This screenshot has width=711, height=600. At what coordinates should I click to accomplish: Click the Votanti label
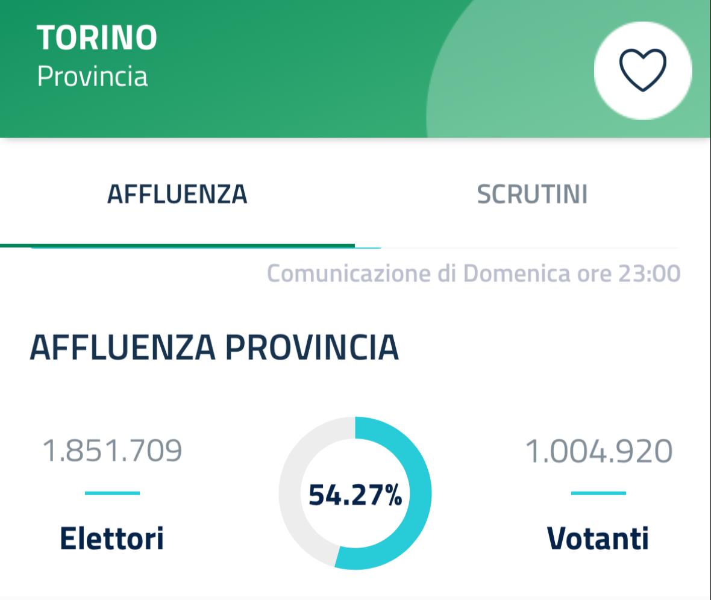[x=598, y=538]
